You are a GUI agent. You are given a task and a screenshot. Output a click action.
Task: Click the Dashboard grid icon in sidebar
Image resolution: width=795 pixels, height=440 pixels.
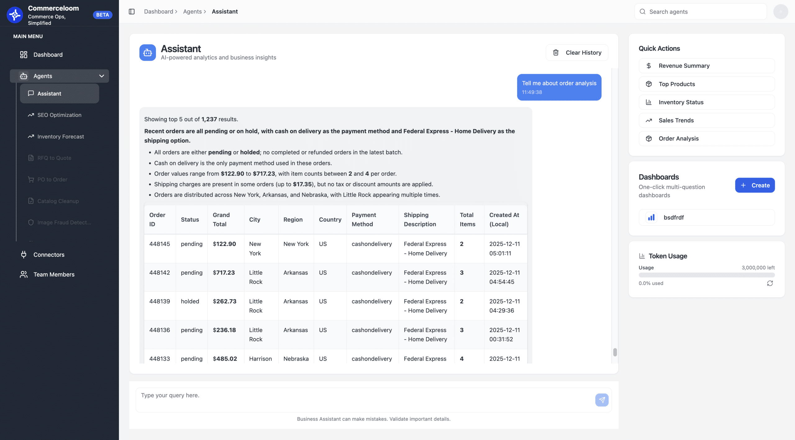click(x=24, y=55)
